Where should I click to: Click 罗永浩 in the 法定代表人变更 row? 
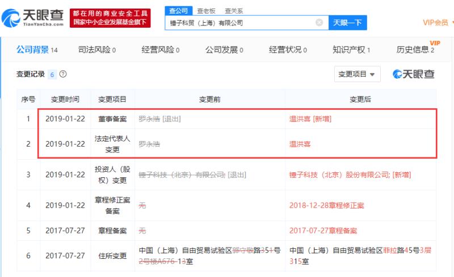click(149, 144)
